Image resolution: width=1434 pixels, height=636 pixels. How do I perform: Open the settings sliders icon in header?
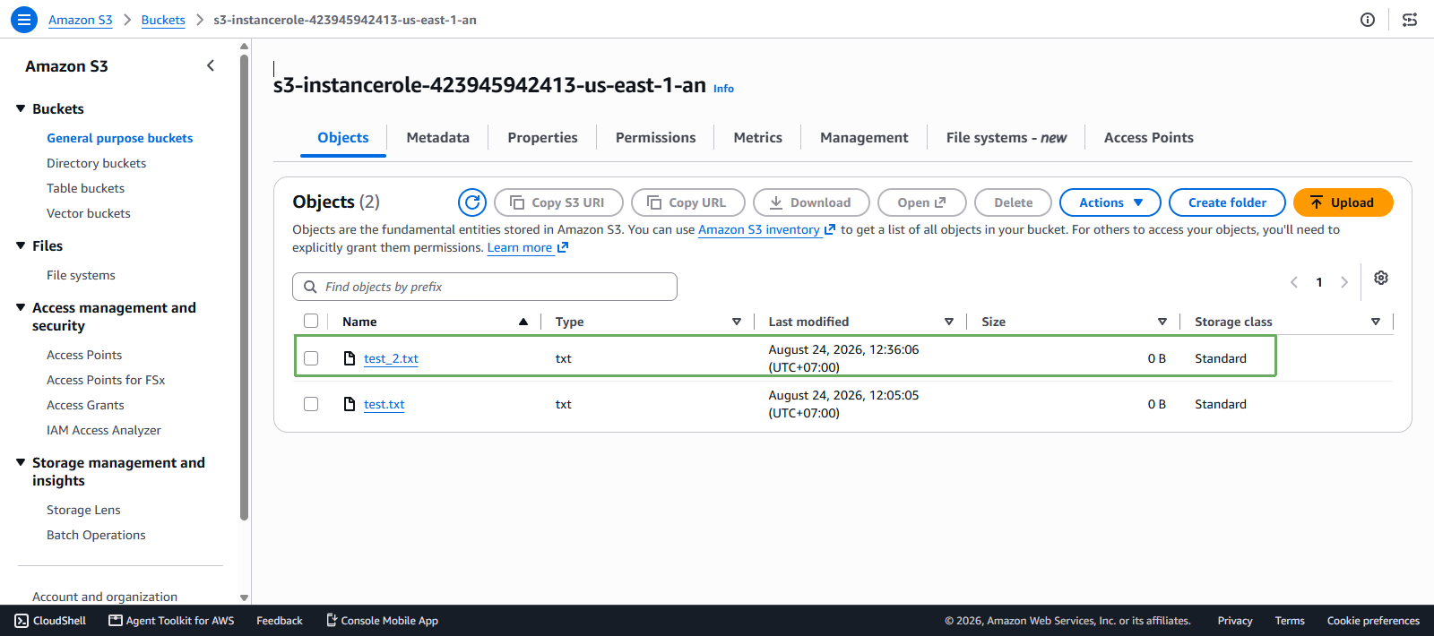[1410, 20]
